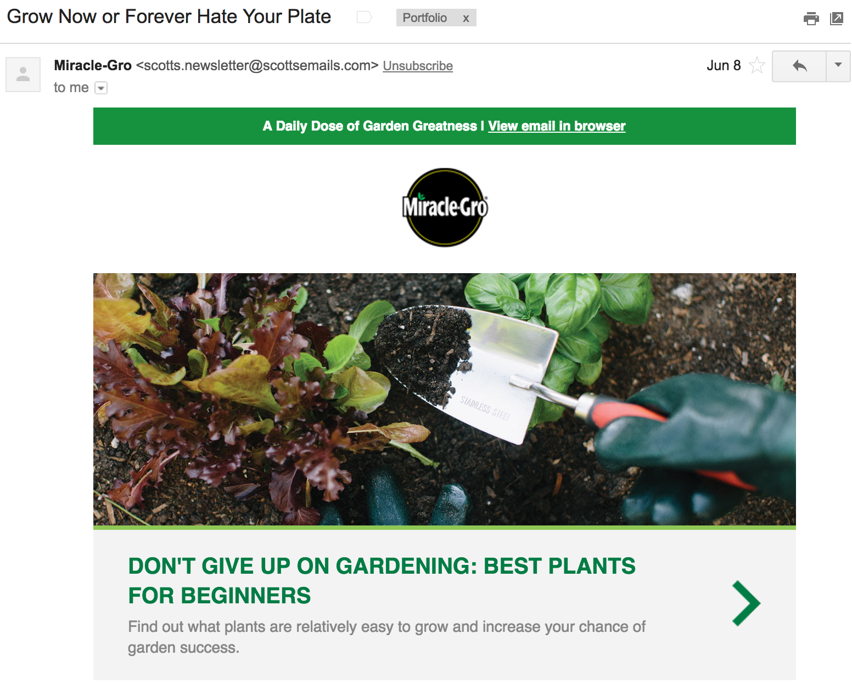This screenshot has width=852, height=690.
Task: Open the gardening trowel hero image
Action: (x=445, y=399)
